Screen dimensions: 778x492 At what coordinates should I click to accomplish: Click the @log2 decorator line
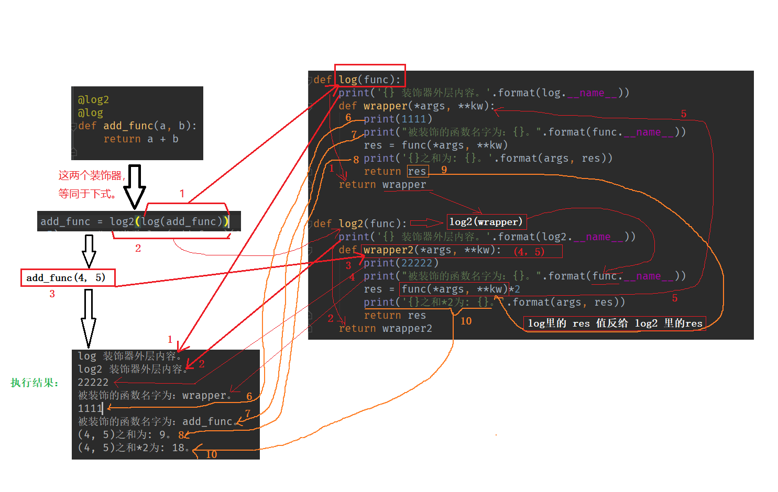[93, 99]
